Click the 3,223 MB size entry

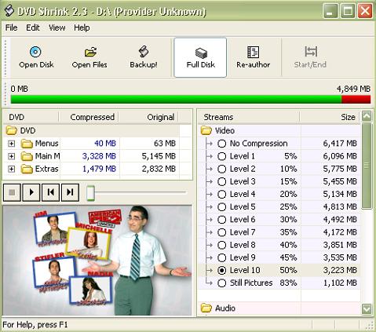pos(340,270)
